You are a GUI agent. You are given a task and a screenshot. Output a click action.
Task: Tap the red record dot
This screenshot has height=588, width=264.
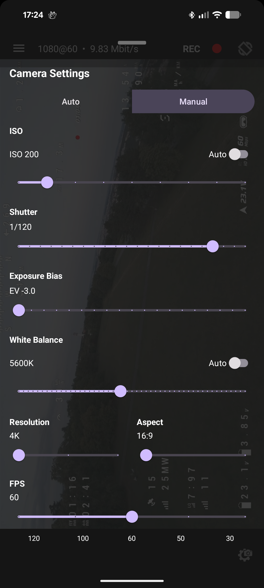coord(216,48)
